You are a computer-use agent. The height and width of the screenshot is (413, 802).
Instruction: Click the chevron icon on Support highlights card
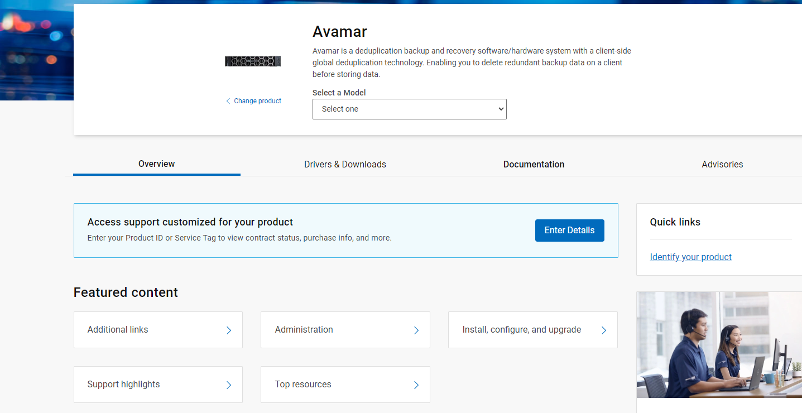click(228, 385)
